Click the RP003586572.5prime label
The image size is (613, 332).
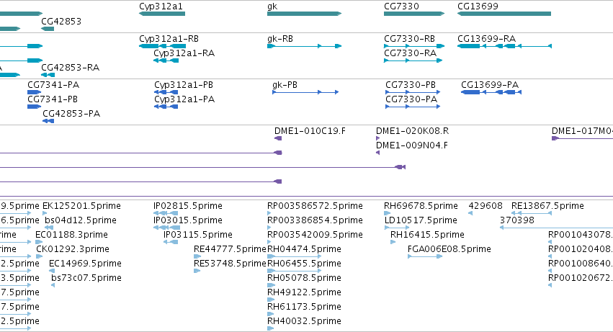click(315, 206)
